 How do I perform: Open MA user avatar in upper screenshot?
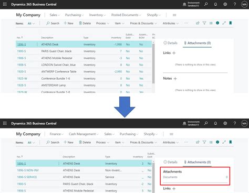click(244, 4)
